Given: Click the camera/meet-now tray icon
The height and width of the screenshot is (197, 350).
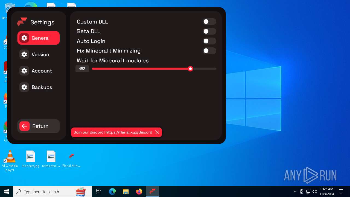Looking at the screenshot, I should click(x=302, y=192).
